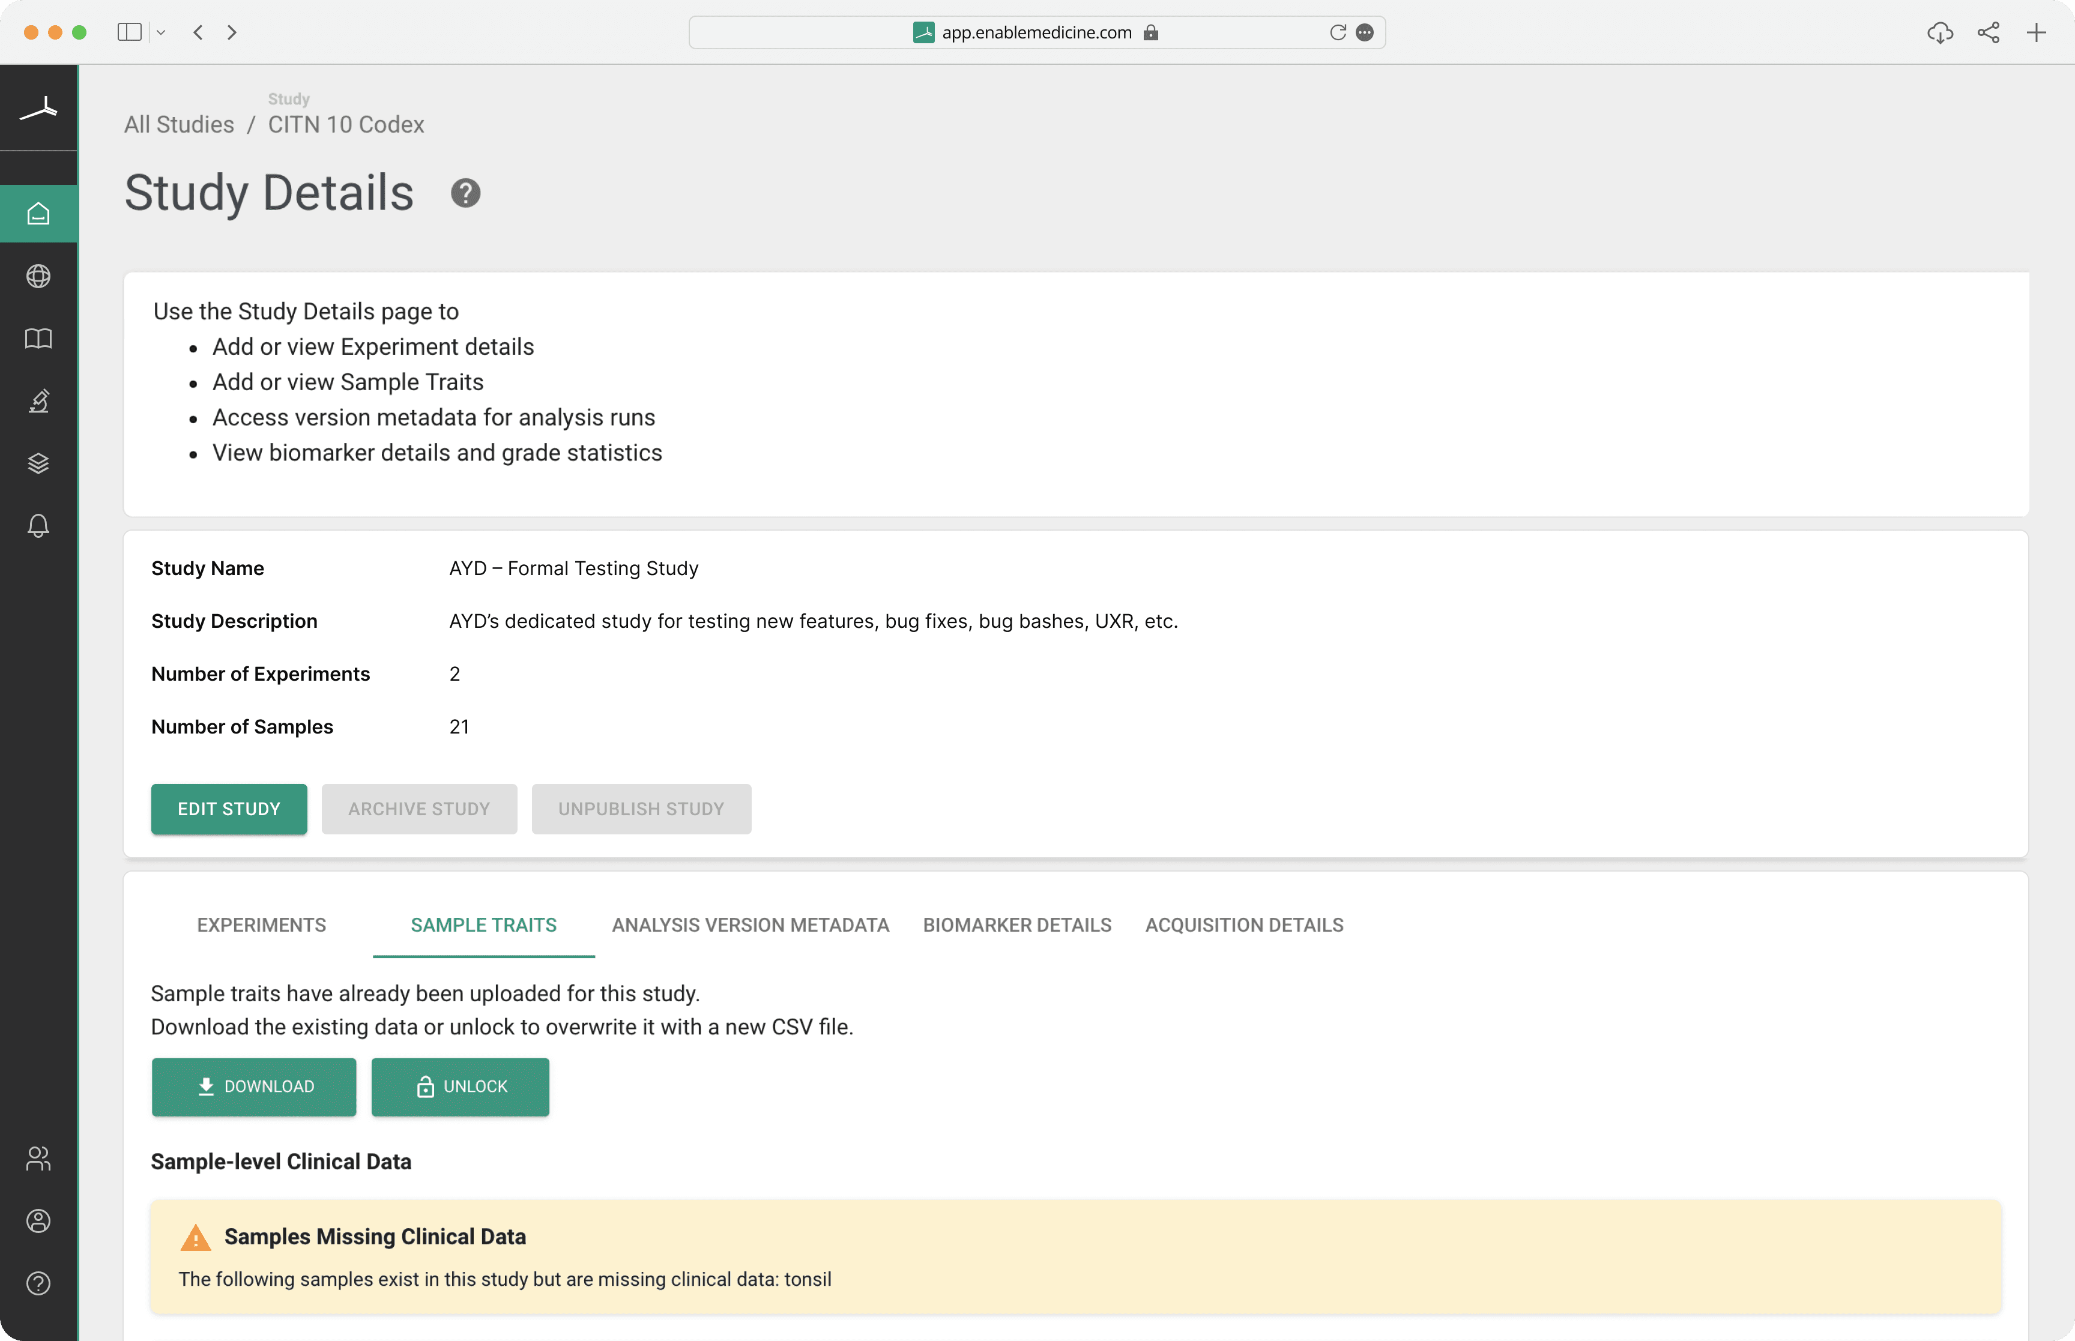The image size is (2075, 1341).
Task: Click the Archive Study button
Action: click(419, 809)
